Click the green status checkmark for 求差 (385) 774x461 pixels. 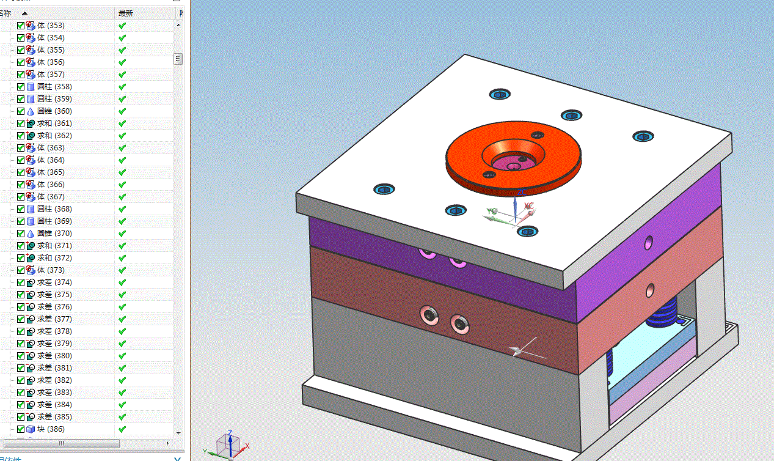(x=122, y=416)
